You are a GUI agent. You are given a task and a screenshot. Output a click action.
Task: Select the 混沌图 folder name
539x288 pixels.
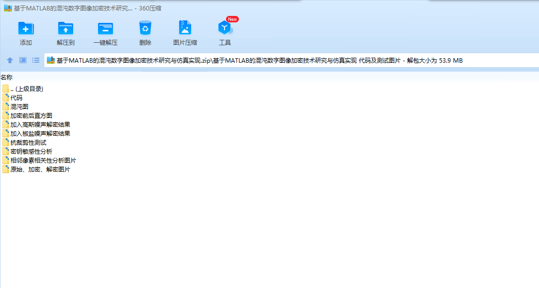19,106
